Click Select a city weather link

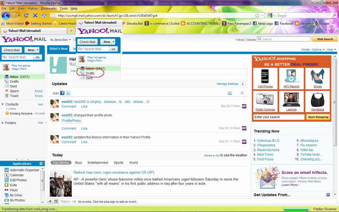[x=212, y=156]
